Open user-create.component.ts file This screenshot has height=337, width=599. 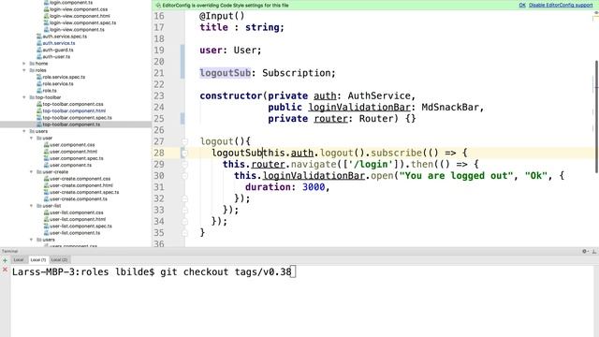click(76, 199)
